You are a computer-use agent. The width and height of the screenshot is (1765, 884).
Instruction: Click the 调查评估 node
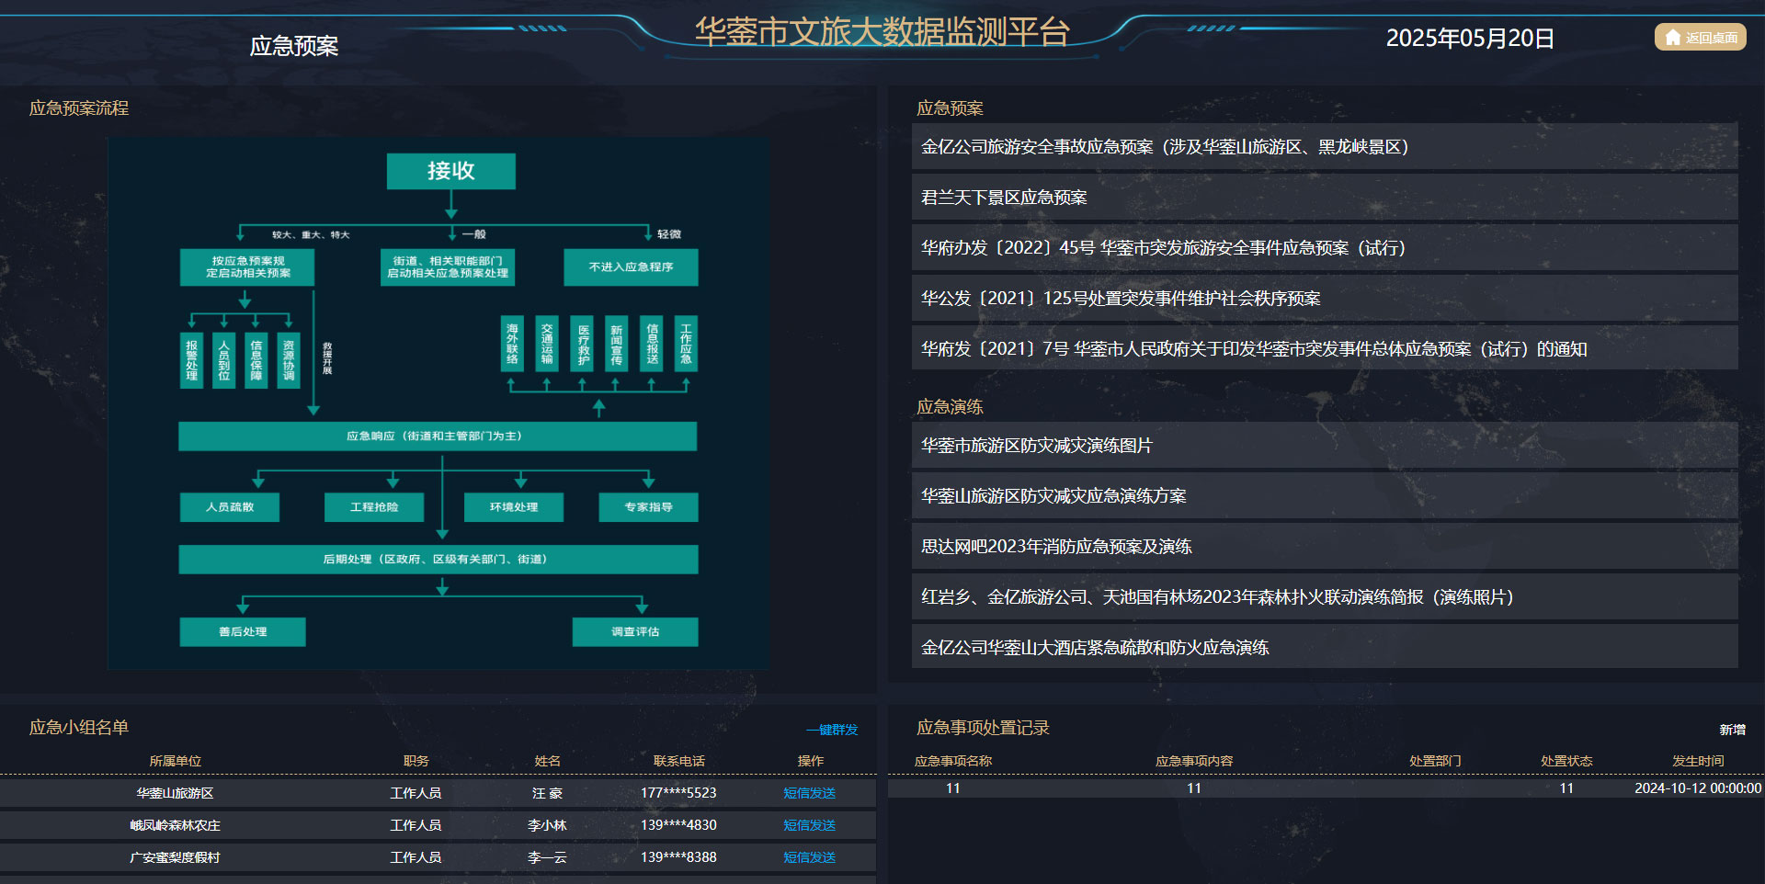(634, 632)
